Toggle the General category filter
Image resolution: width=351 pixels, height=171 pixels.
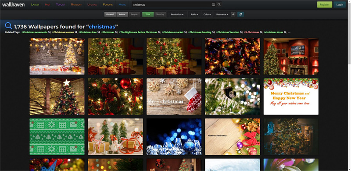(x=110, y=14)
